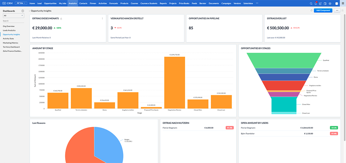Open the apps grid launcher icon
Screen dimensions: 346x163
343,4
